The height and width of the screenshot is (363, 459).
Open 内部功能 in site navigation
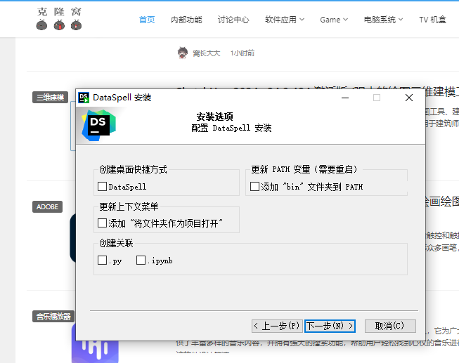point(186,20)
